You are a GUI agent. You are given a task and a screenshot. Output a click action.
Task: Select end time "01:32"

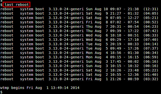pos(133,13)
